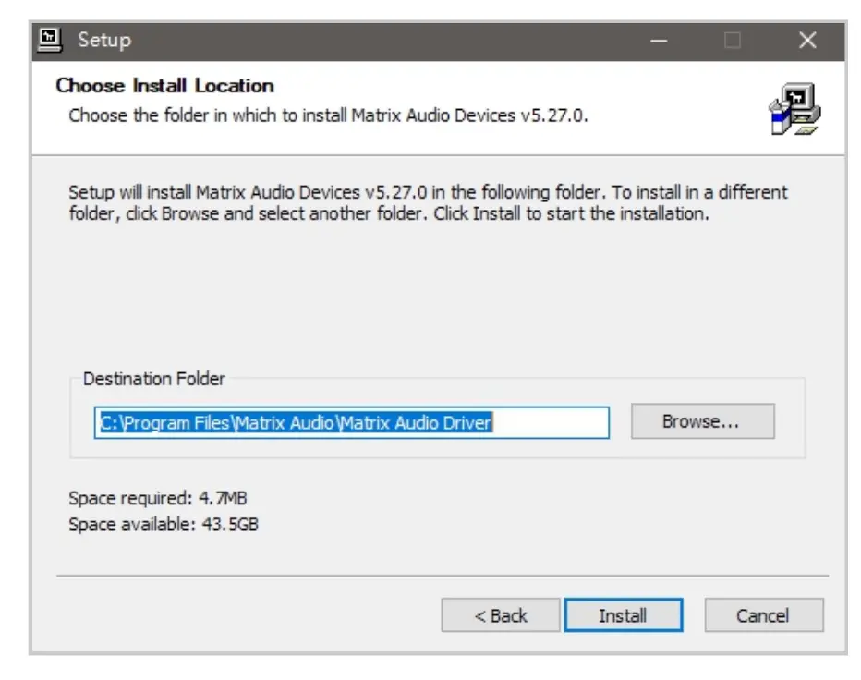The height and width of the screenshot is (680, 861).
Task: Click the separator line above the wizard buttons
Action: tap(442, 577)
